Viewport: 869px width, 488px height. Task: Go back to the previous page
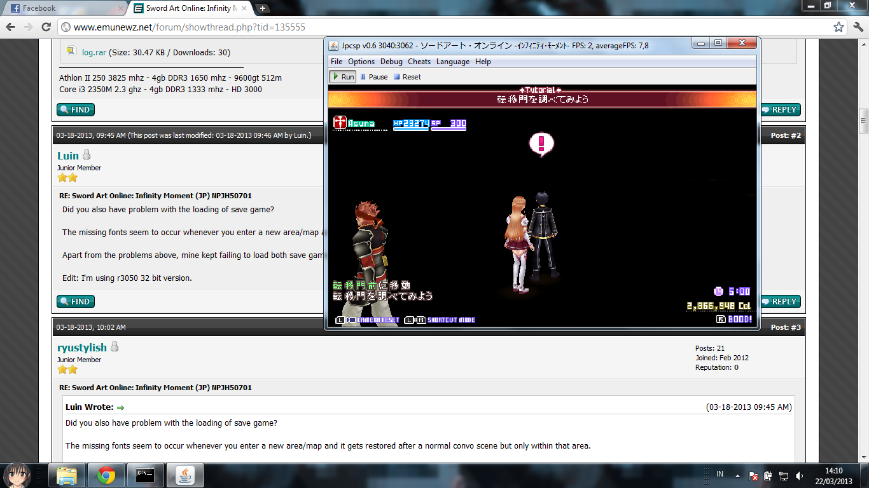point(11,27)
